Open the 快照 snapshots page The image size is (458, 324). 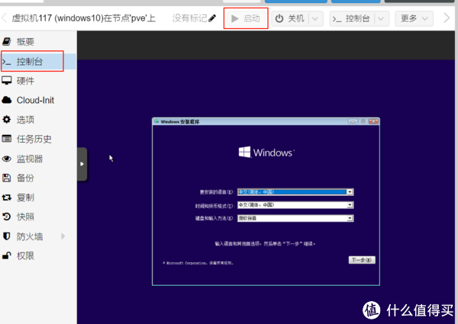(x=25, y=217)
